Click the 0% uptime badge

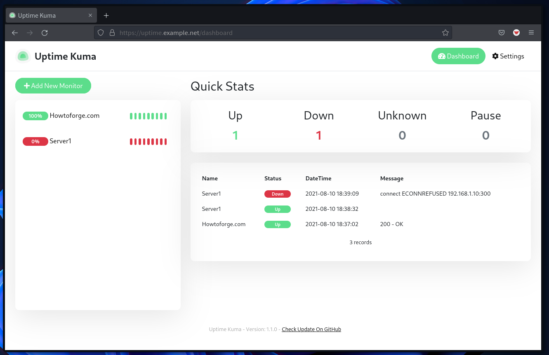(x=35, y=142)
